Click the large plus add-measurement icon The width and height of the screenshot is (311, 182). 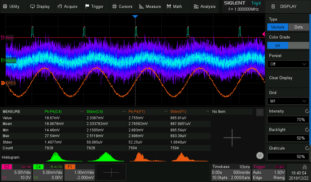click(x=232, y=138)
